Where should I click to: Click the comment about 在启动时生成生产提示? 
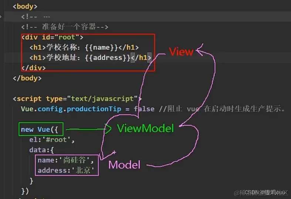[222, 109]
